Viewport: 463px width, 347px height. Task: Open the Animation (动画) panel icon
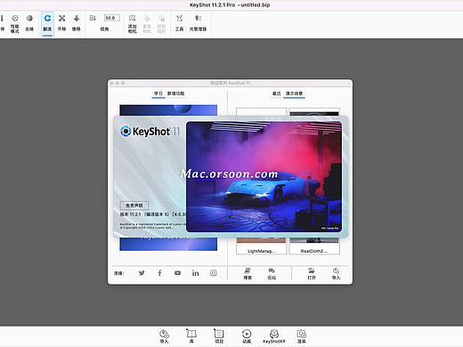[x=247, y=336]
